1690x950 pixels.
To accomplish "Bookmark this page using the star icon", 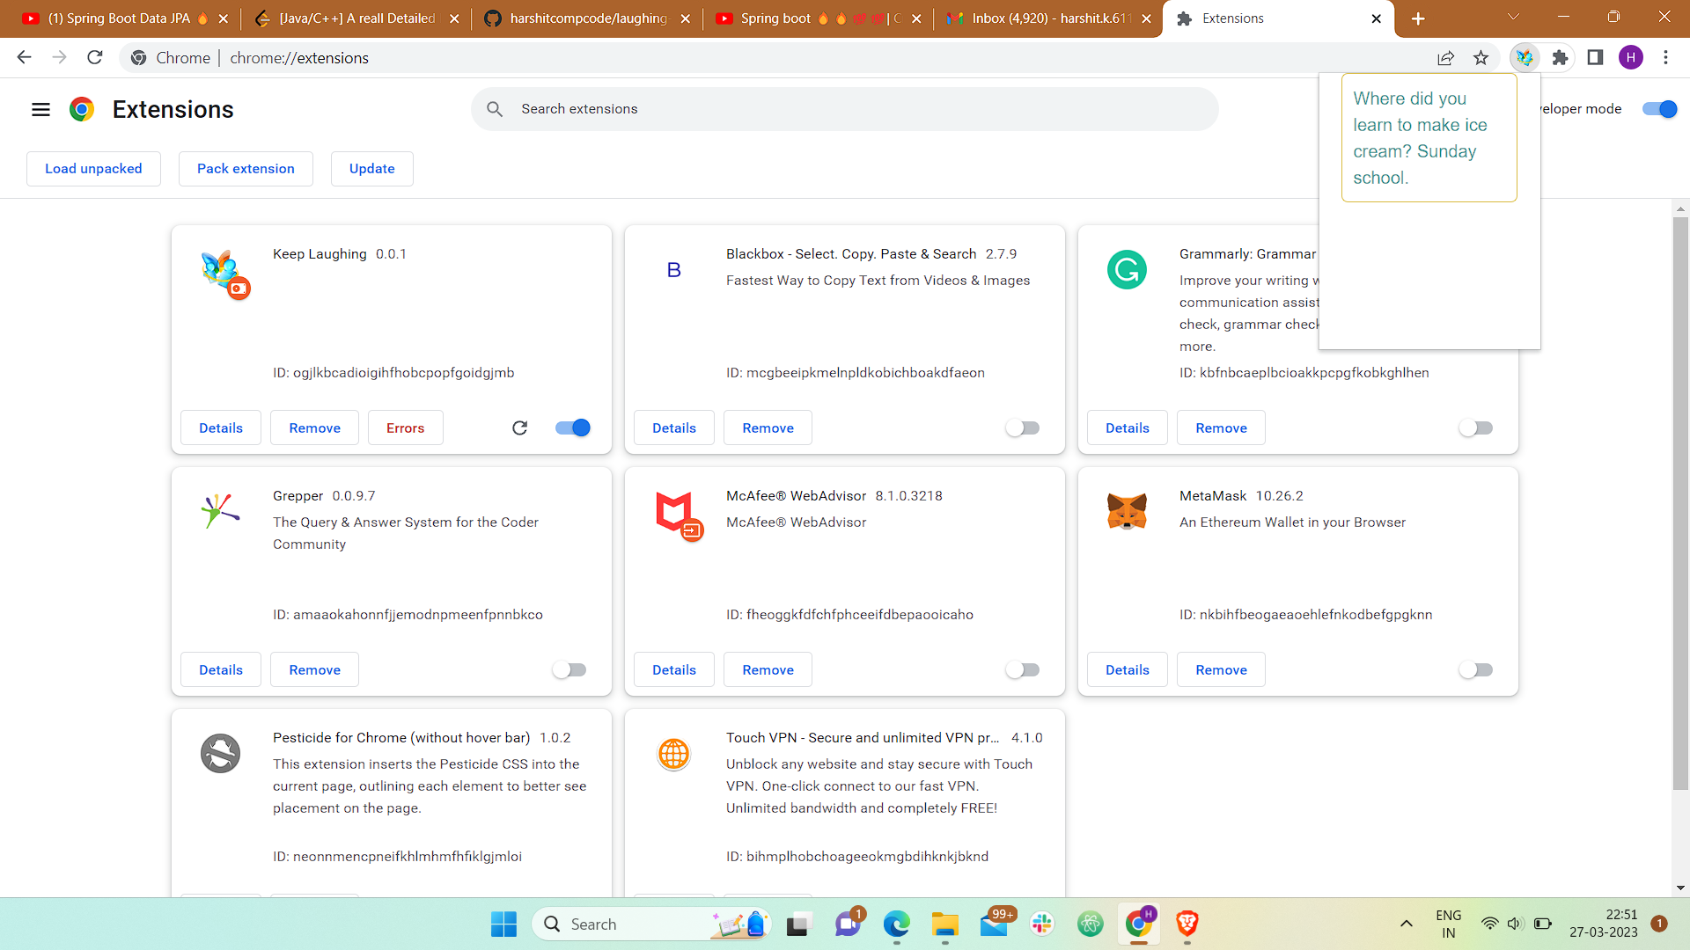I will [x=1481, y=57].
